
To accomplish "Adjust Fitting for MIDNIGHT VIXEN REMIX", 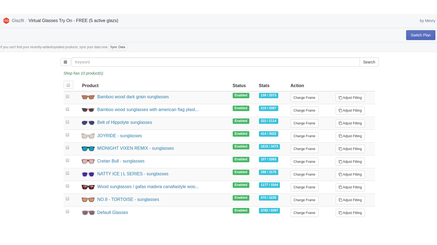I will (350, 149).
